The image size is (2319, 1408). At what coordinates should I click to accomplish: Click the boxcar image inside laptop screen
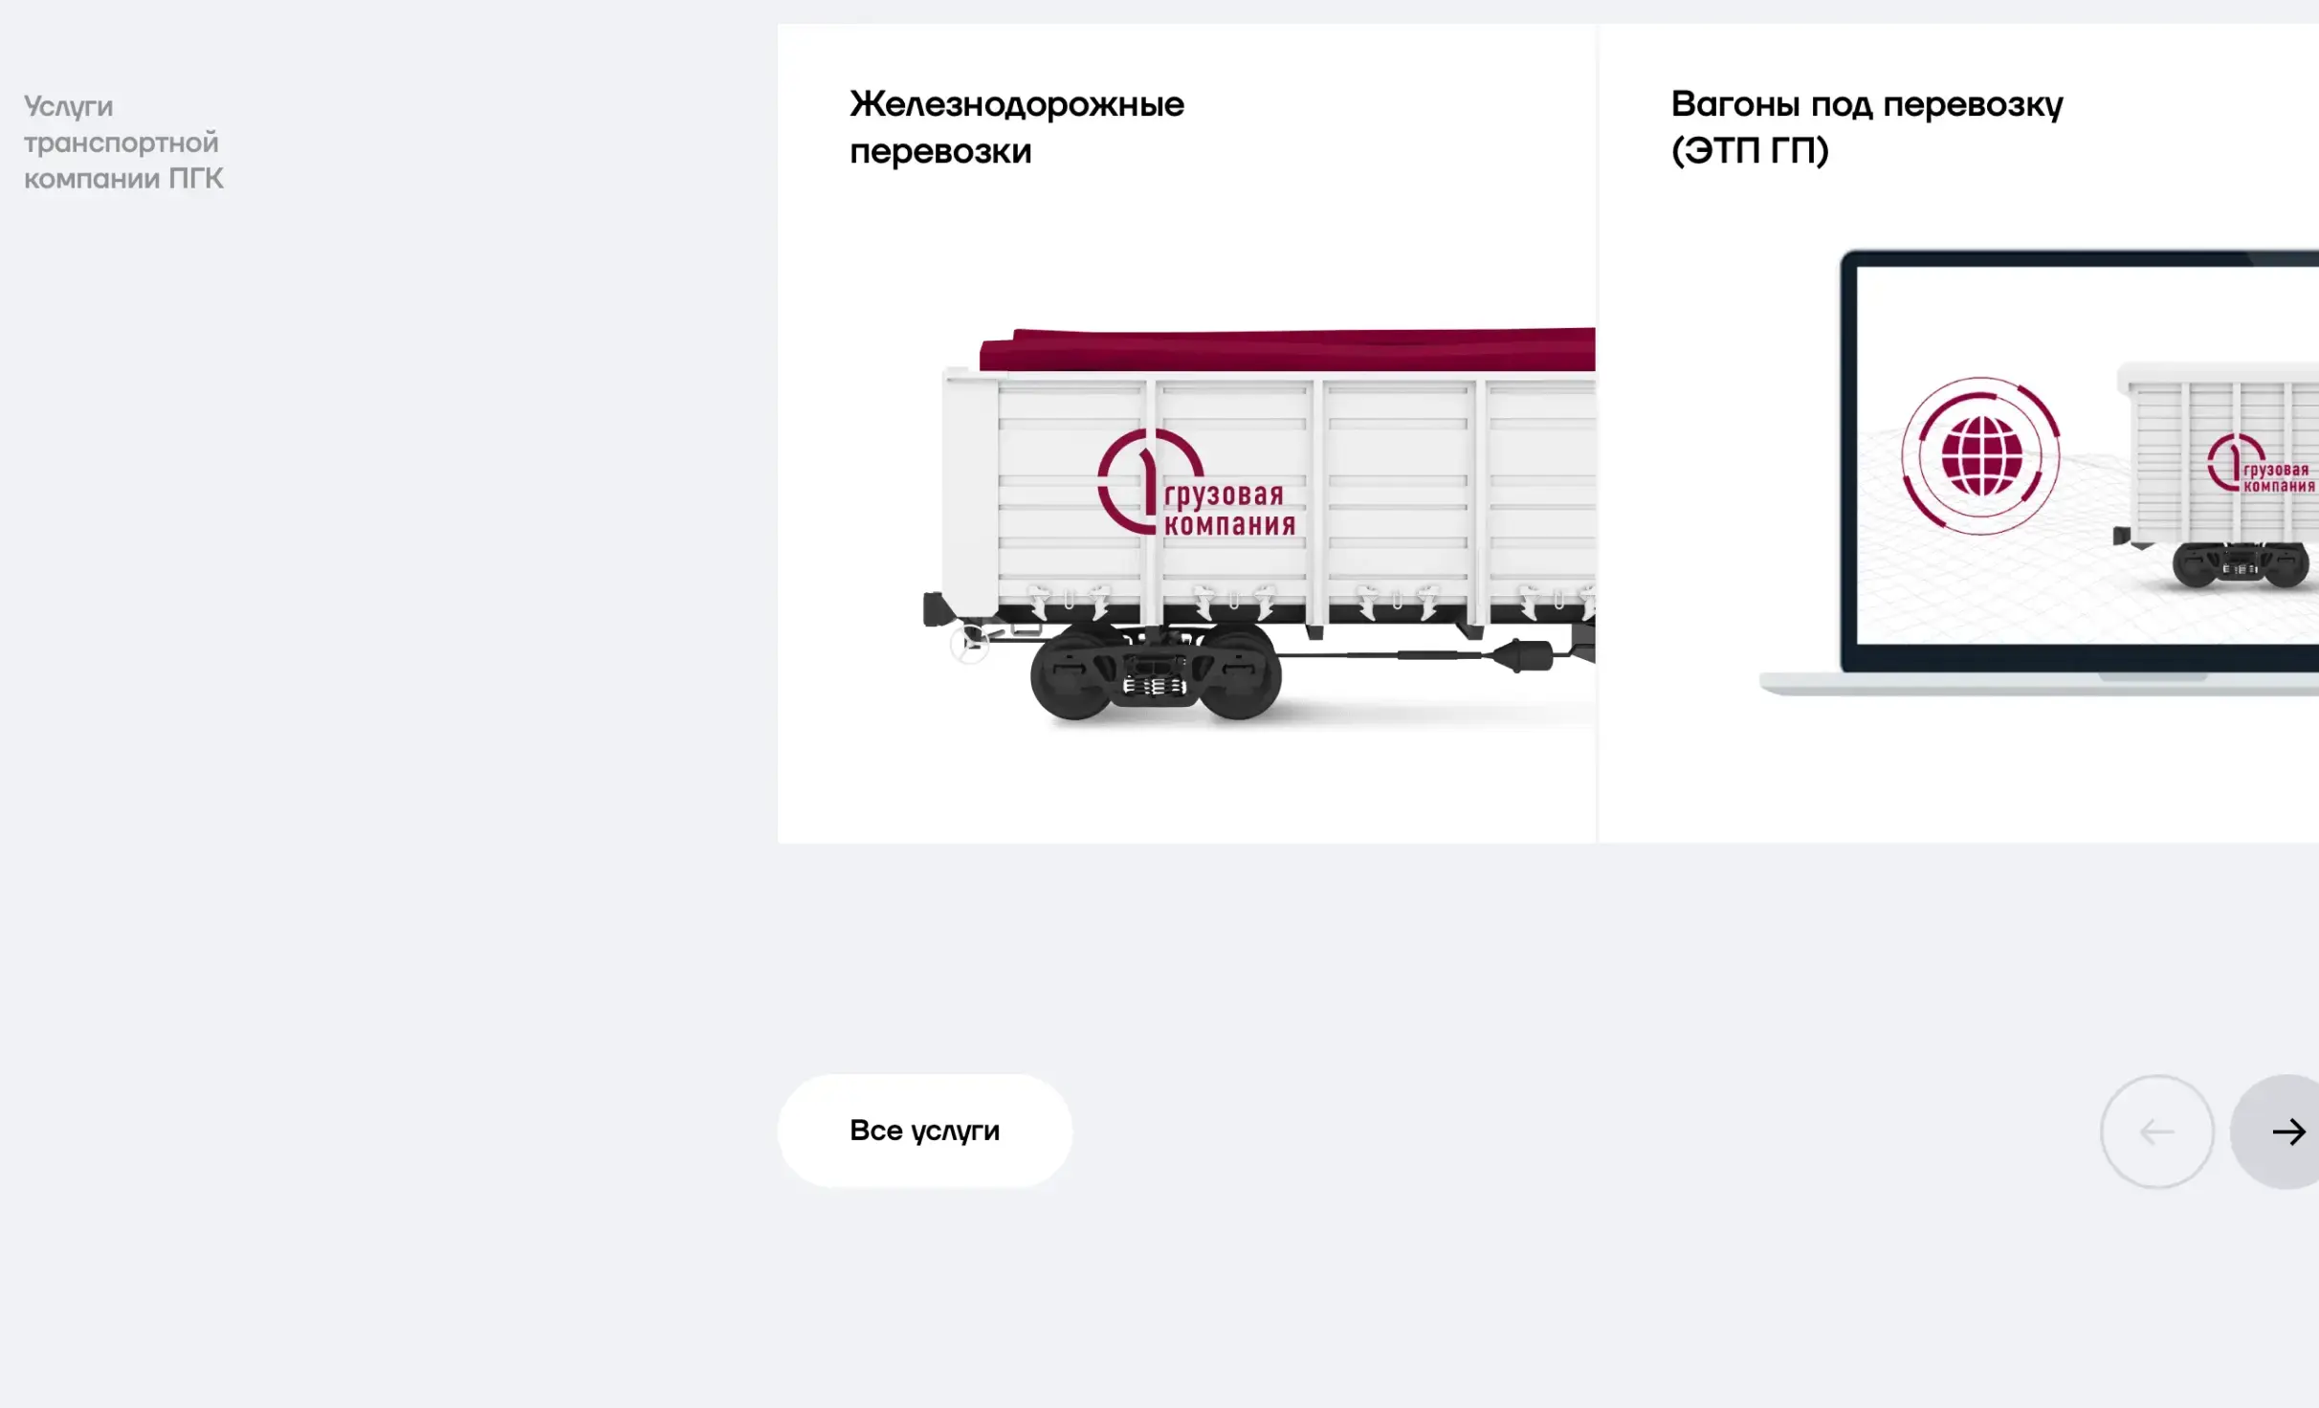(2220, 475)
